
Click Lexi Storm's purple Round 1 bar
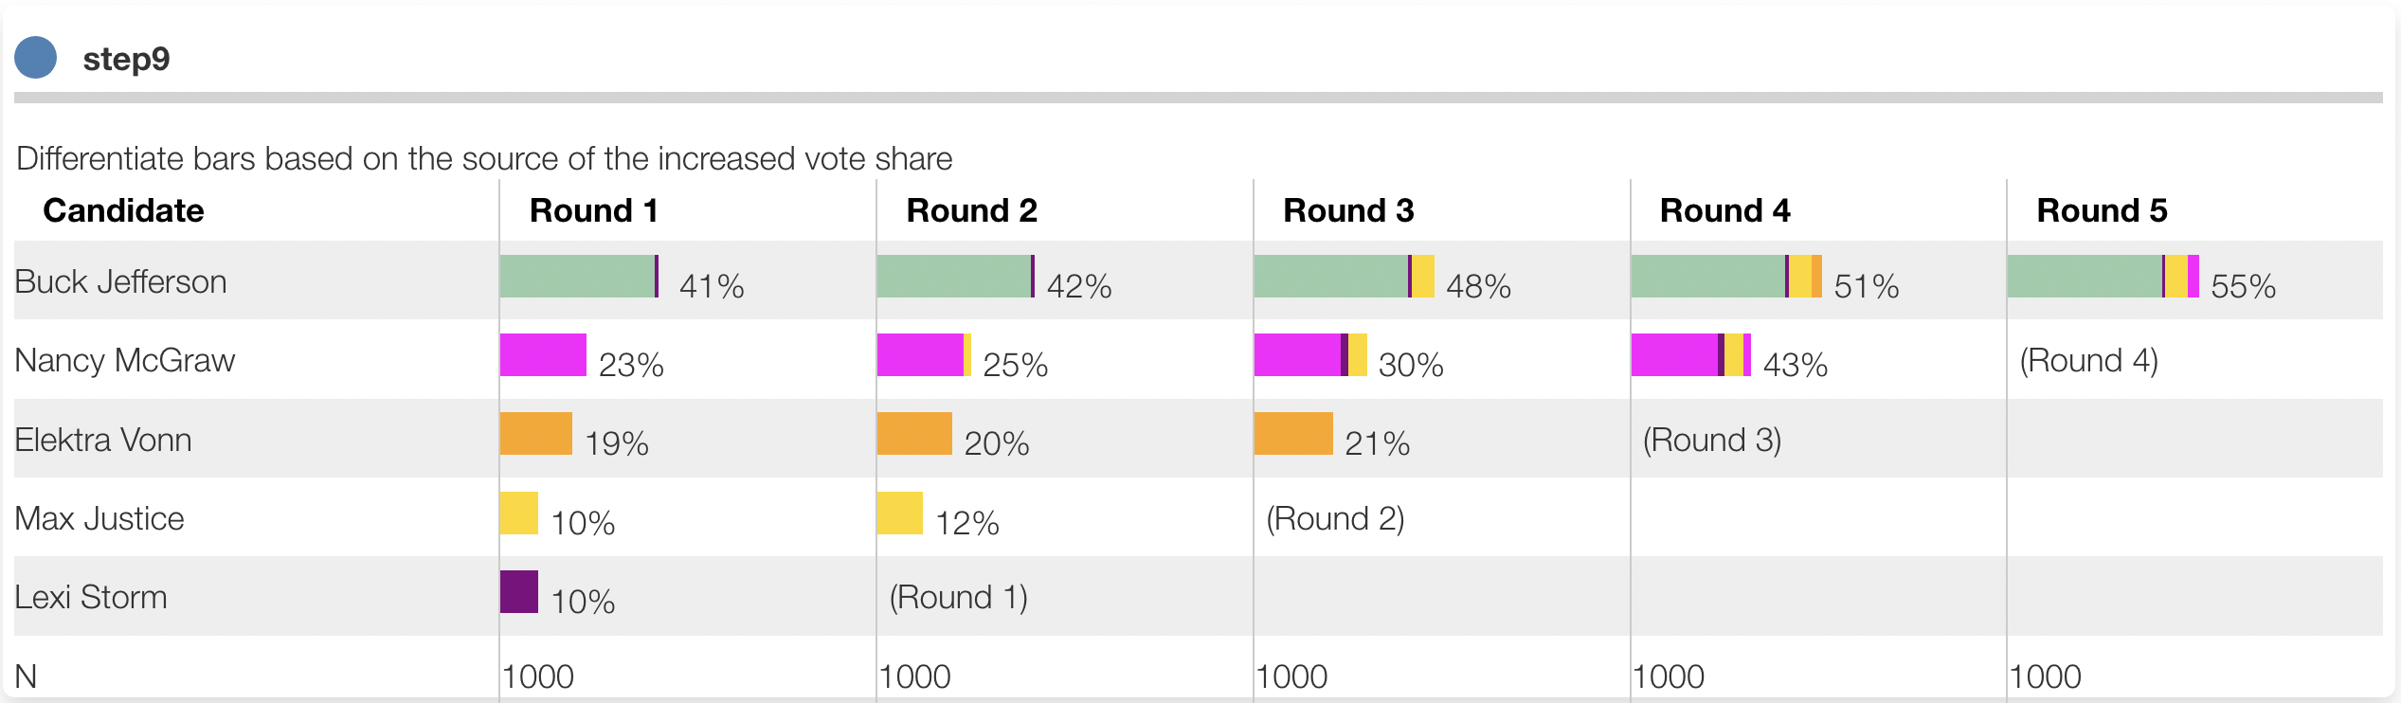[518, 592]
